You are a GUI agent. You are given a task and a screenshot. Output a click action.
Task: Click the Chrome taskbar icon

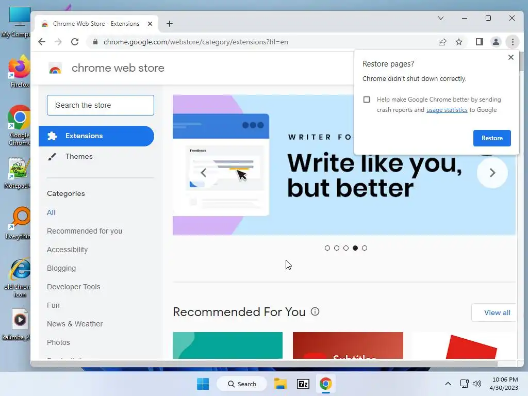tap(326, 384)
